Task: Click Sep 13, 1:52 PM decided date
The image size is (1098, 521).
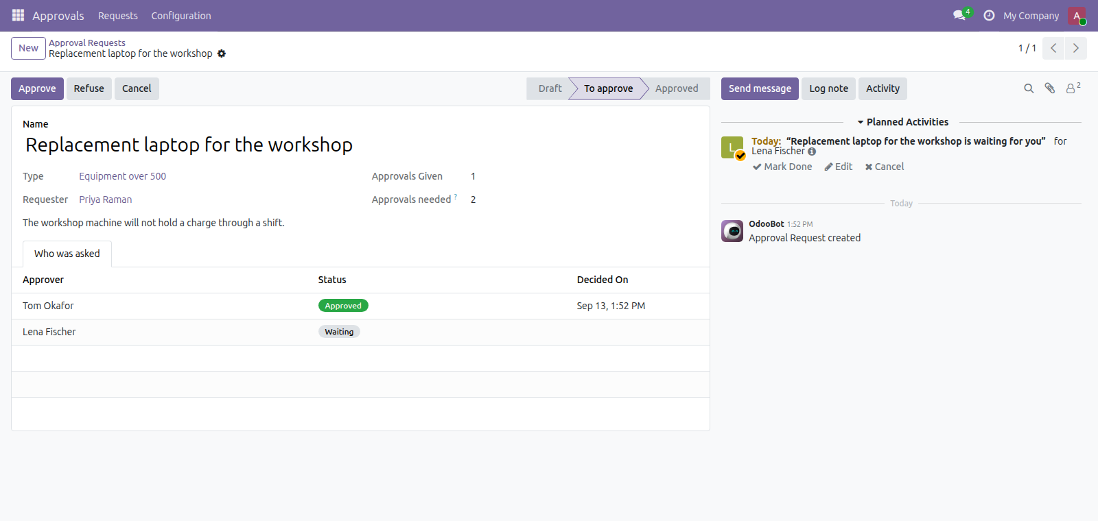Action: point(611,306)
